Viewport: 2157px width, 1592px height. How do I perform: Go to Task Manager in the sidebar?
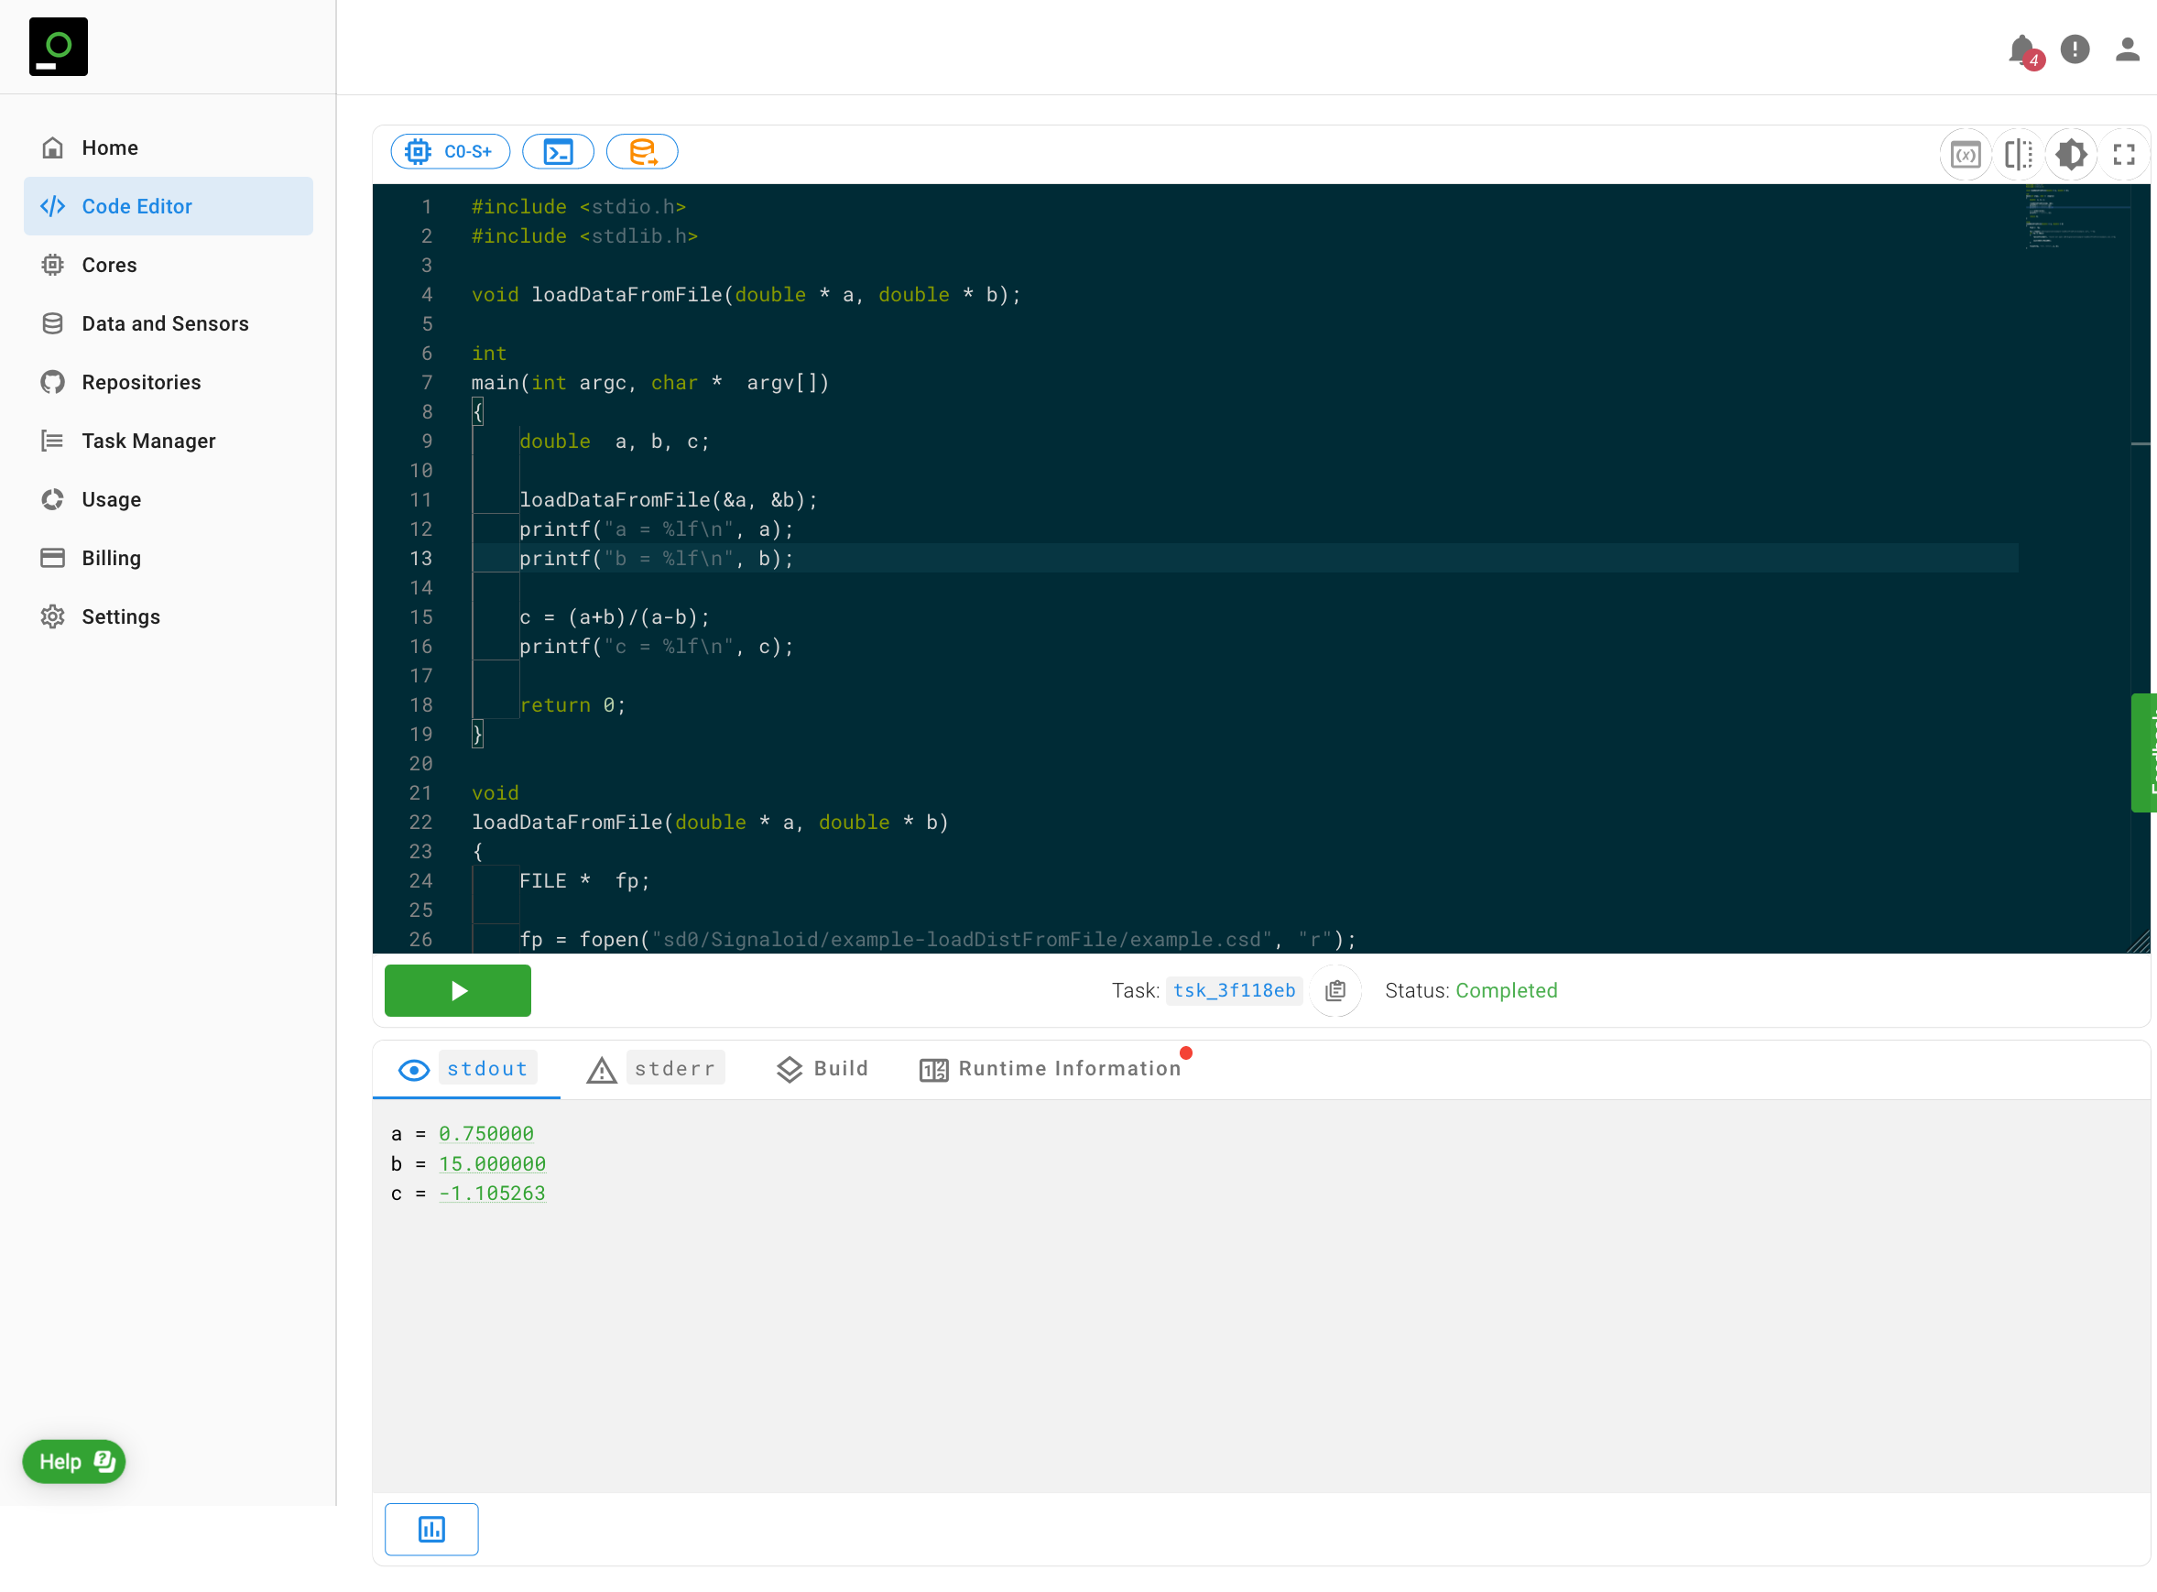(147, 441)
